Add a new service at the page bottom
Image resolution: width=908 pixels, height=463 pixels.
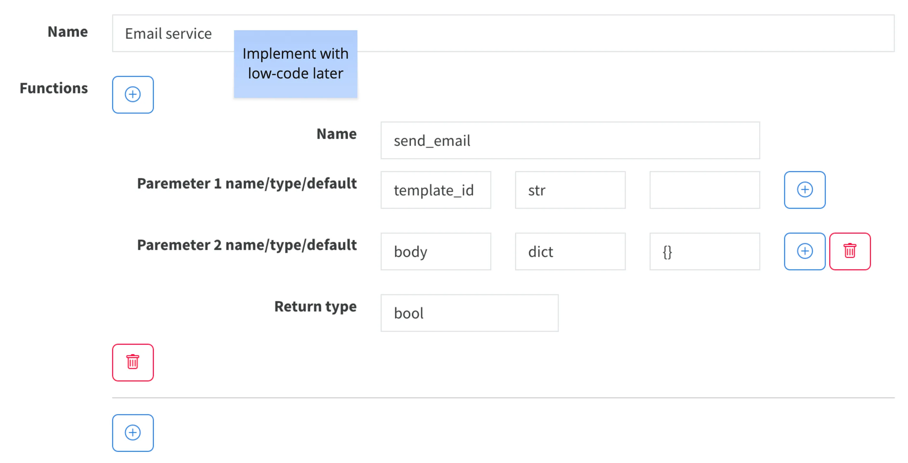(133, 432)
